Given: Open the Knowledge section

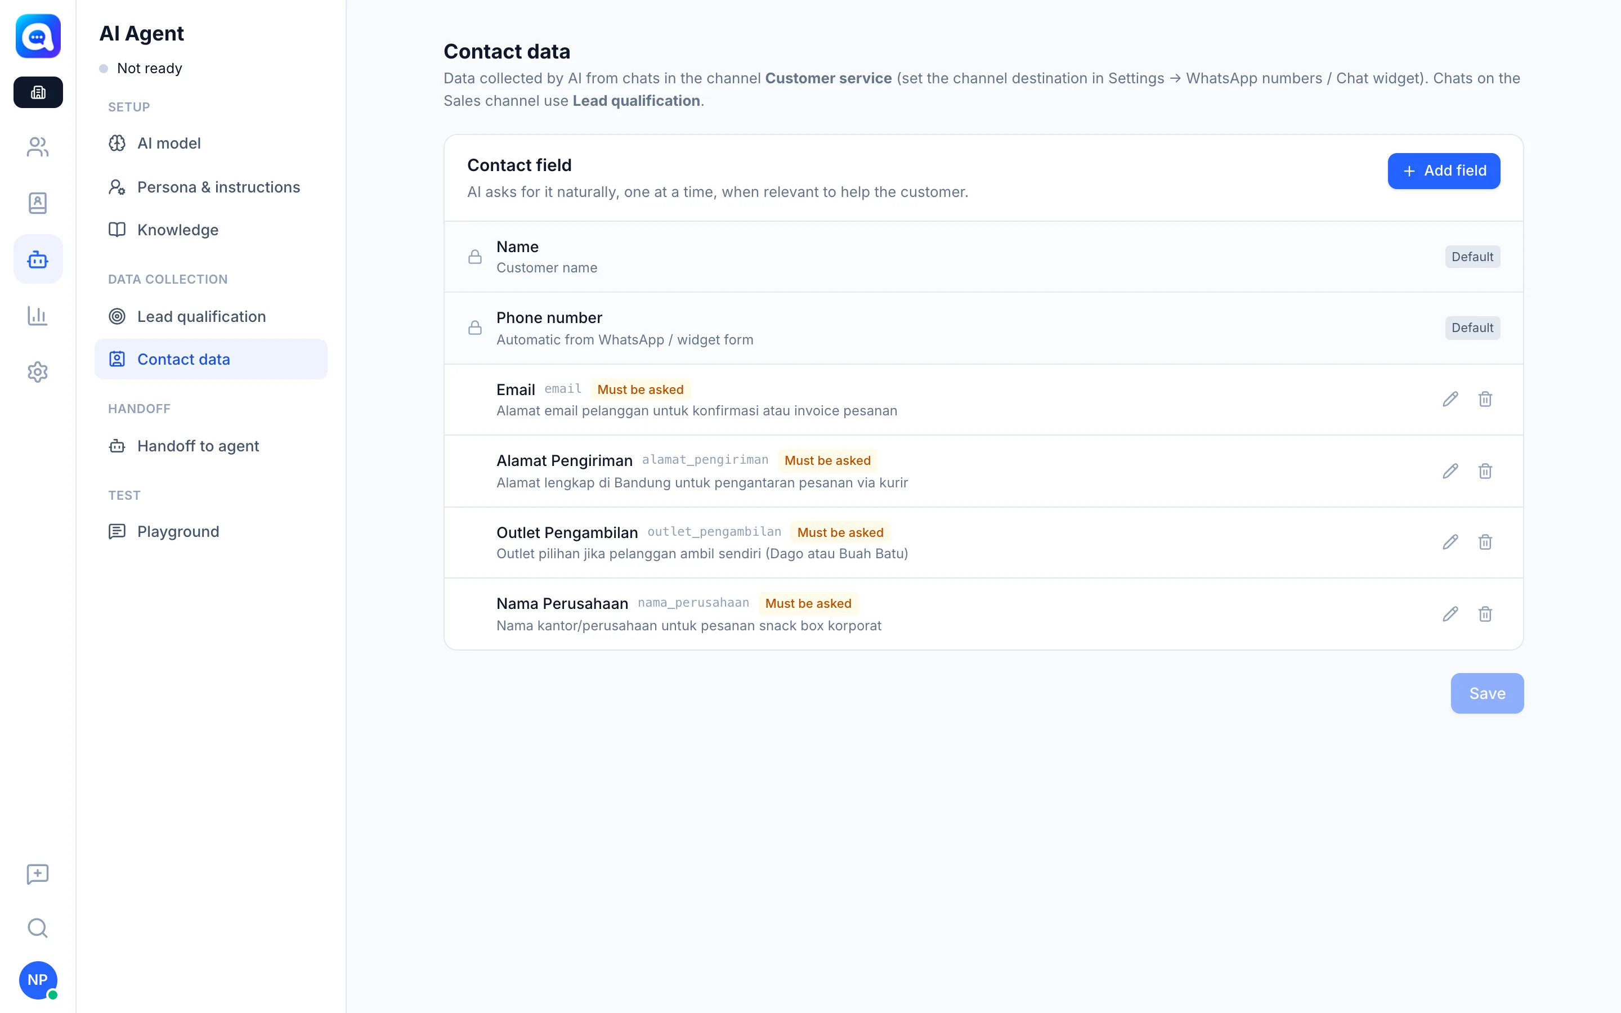Looking at the screenshot, I should coord(211,230).
